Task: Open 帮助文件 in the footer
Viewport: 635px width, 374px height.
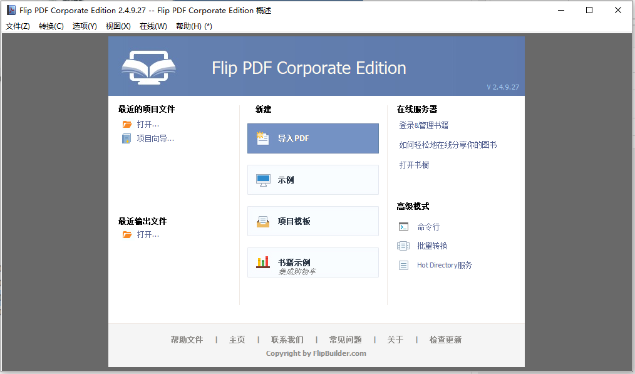Action: (187, 340)
